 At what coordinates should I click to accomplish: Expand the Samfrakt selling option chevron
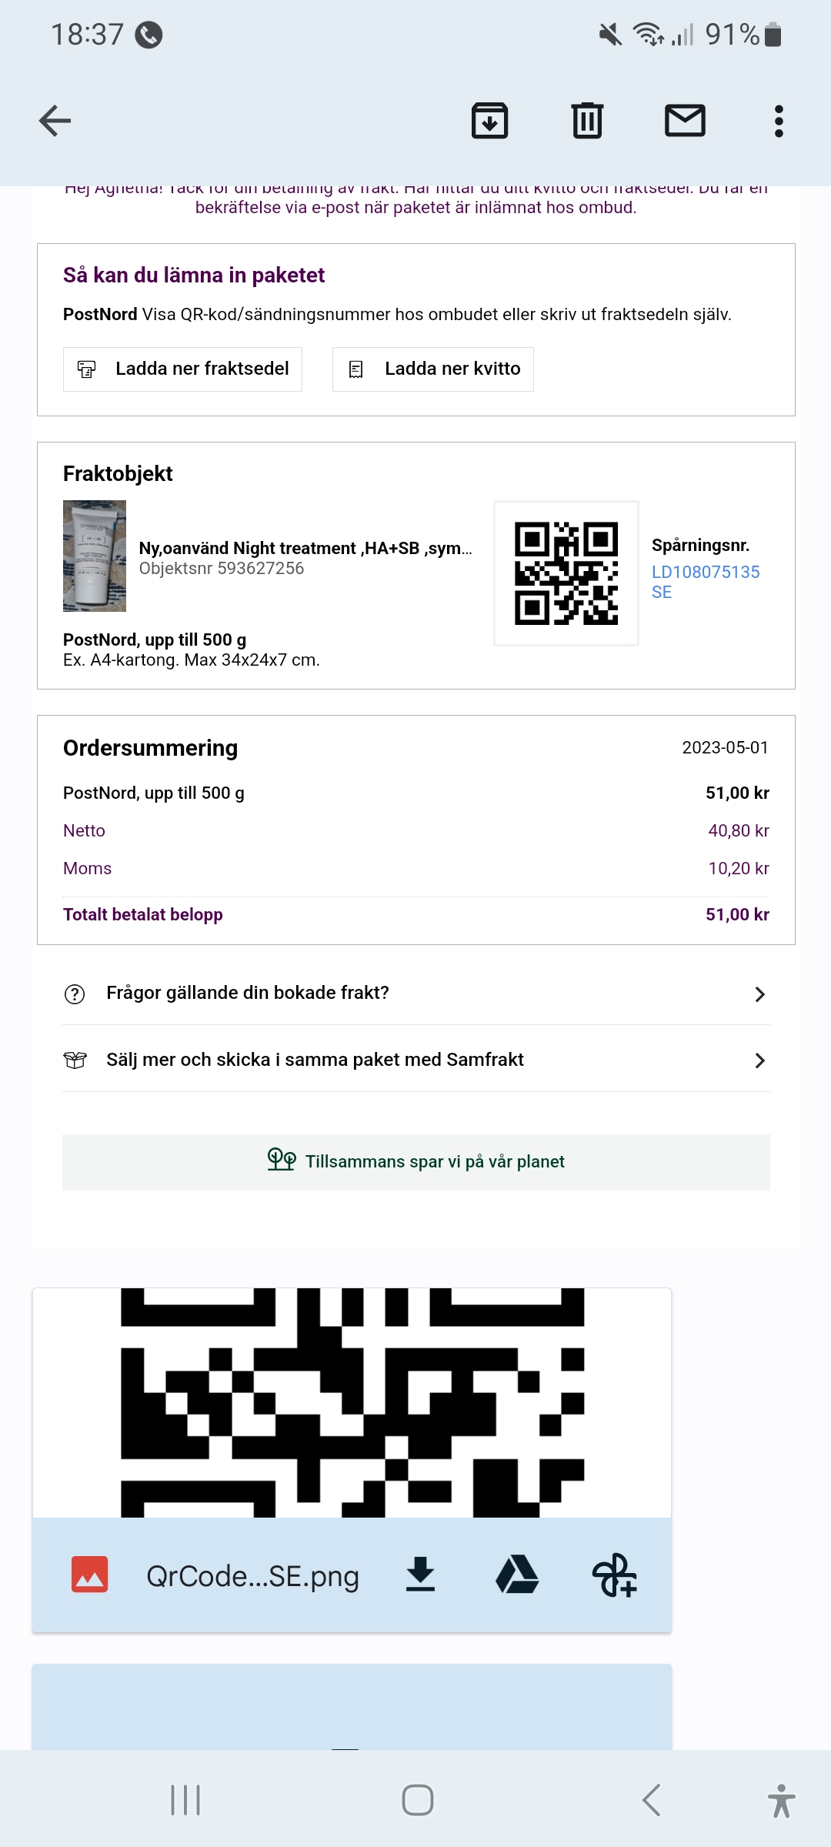[x=759, y=1060]
